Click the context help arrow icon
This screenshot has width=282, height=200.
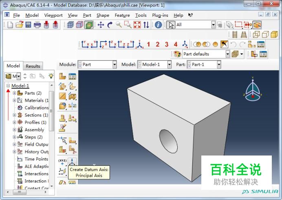190,16
